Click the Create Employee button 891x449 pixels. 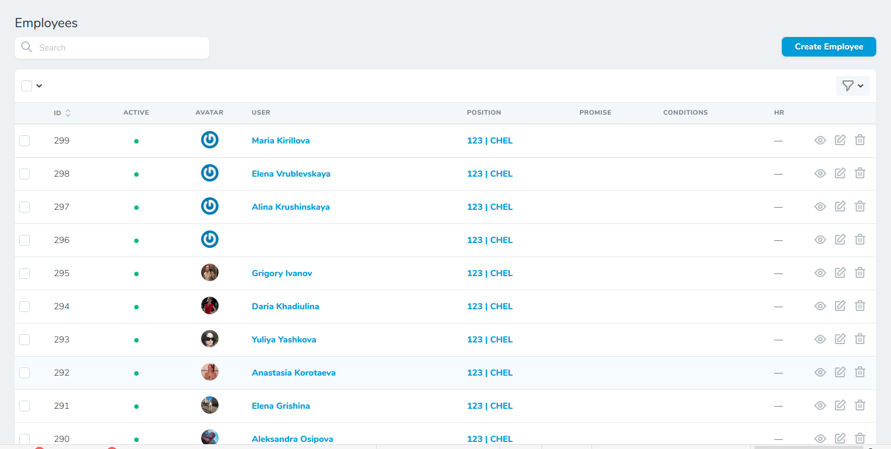tap(828, 47)
